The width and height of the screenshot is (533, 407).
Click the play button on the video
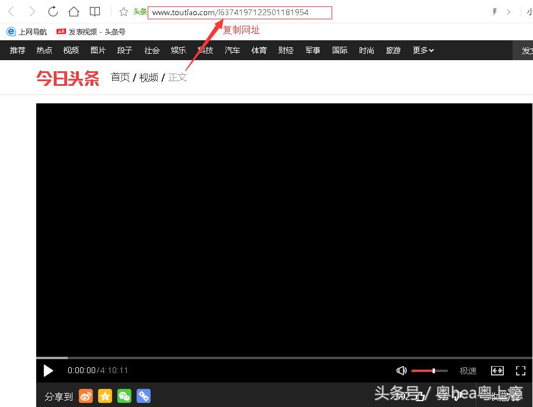tap(48, 370)
